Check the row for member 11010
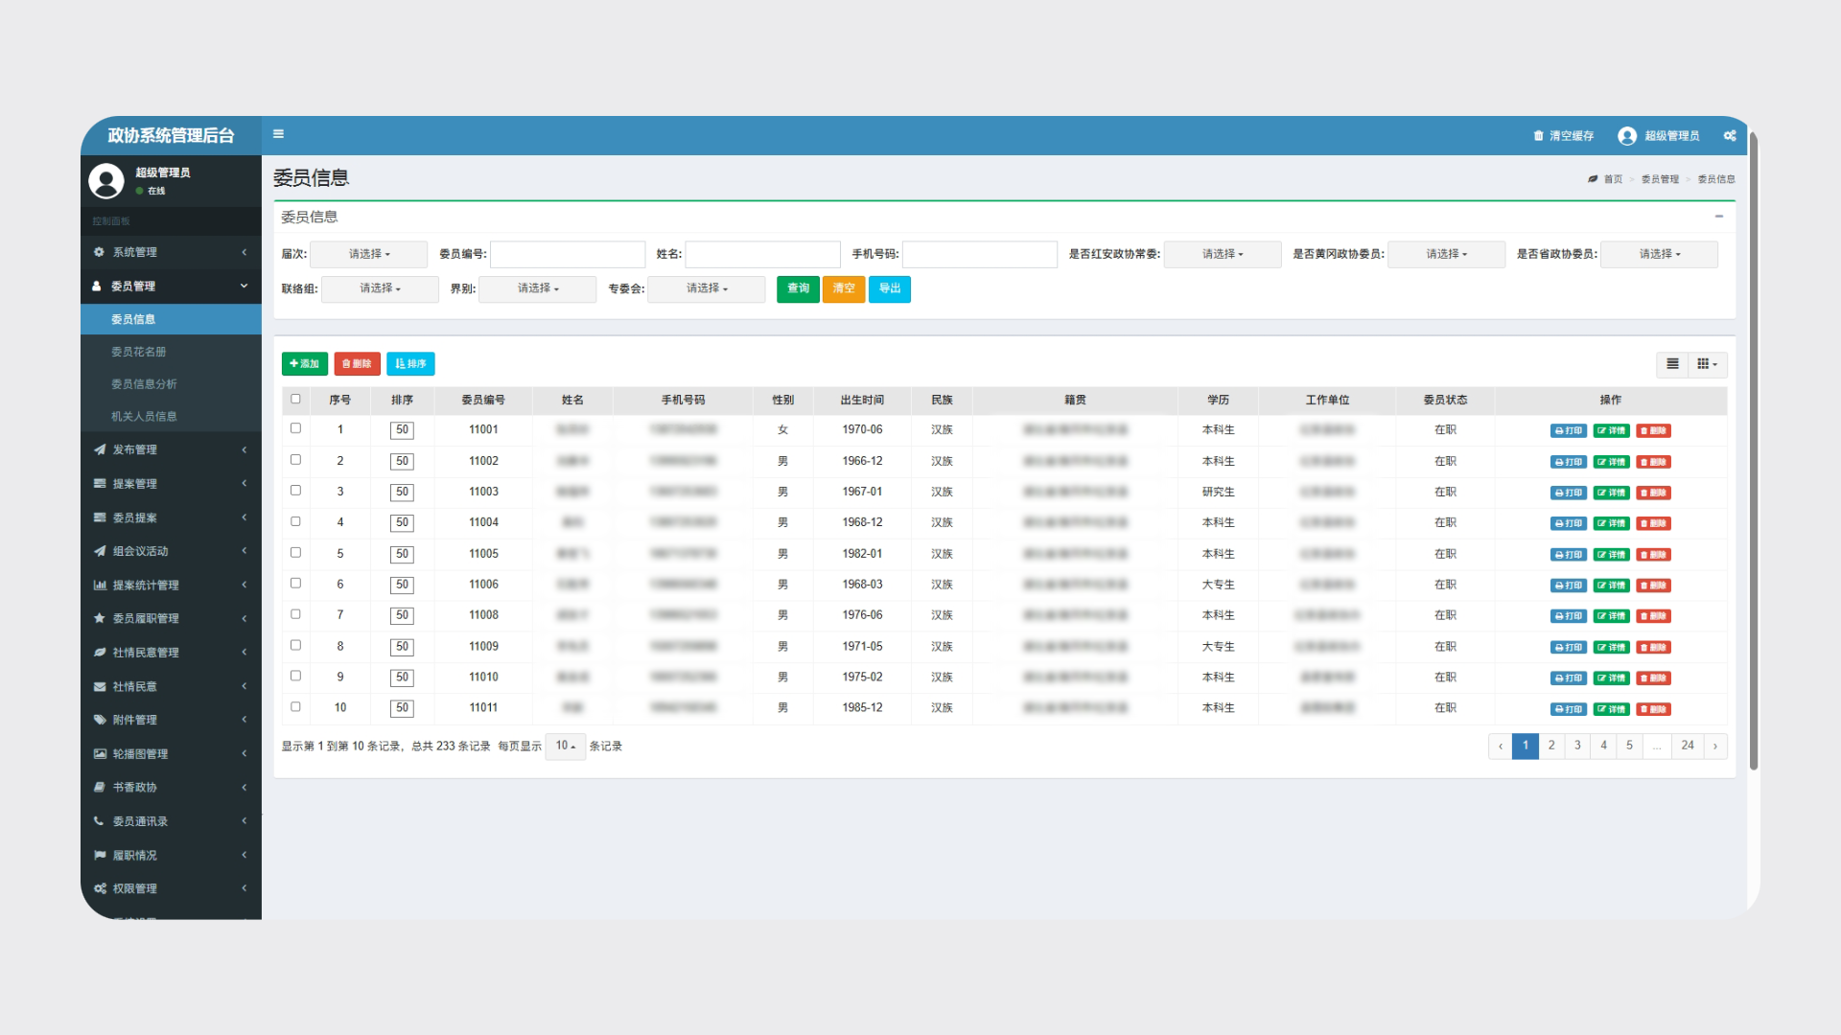1841x1035 pixels. 295,676
